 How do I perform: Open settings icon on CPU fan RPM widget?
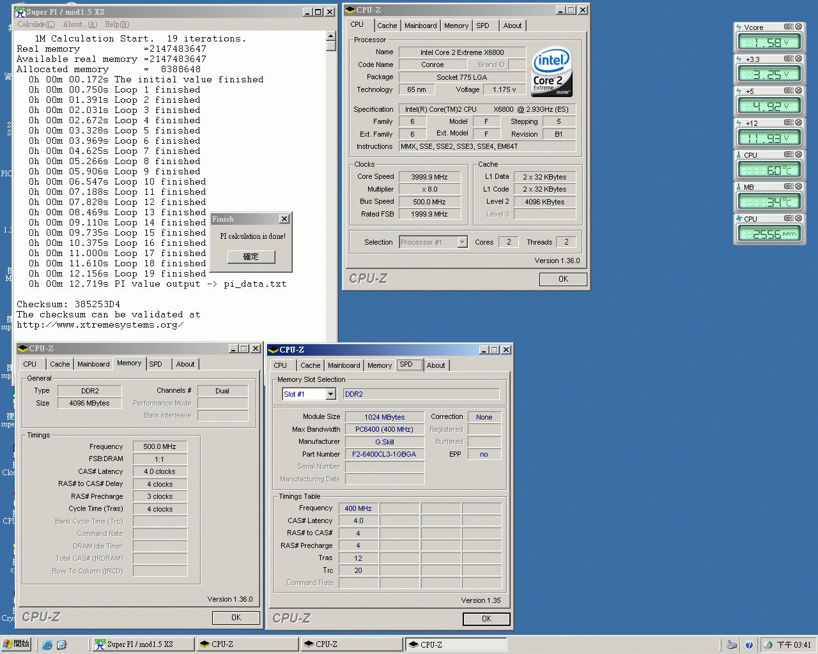point(789,218)
